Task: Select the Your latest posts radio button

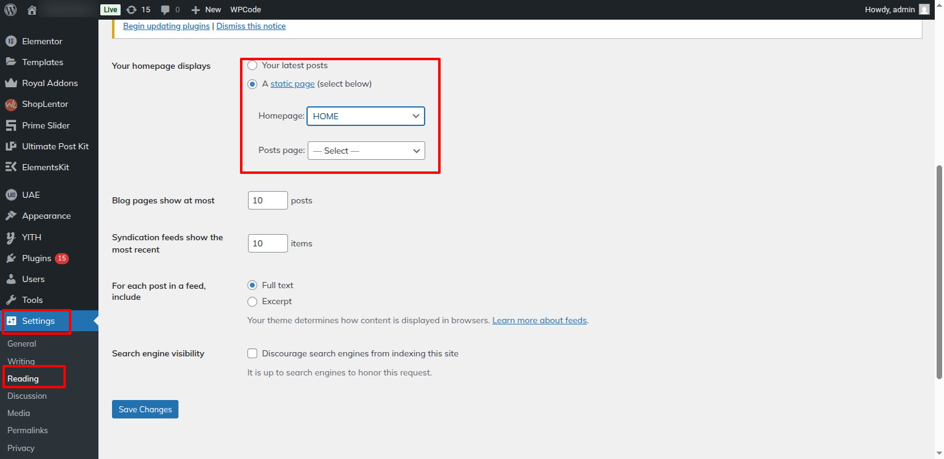Action: pyautogui.click(x=252, y=66)
